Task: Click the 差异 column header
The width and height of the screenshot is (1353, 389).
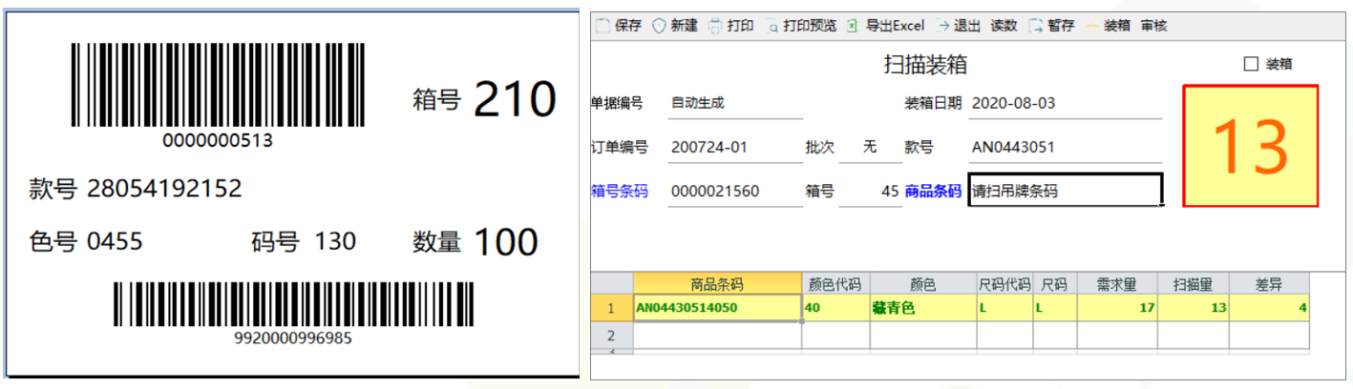Action: pyautogui.click(x=1269, y=284)
